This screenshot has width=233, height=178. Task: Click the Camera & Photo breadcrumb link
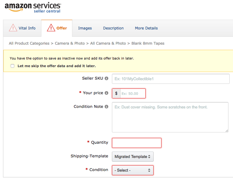point(70,43)
